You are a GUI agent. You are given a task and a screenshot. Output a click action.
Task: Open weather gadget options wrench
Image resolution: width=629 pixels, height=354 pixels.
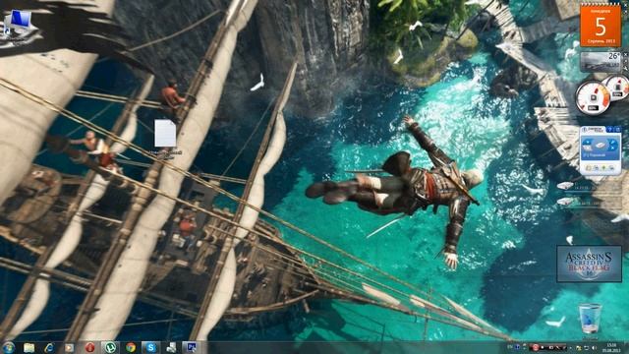(x=626, y=68)
